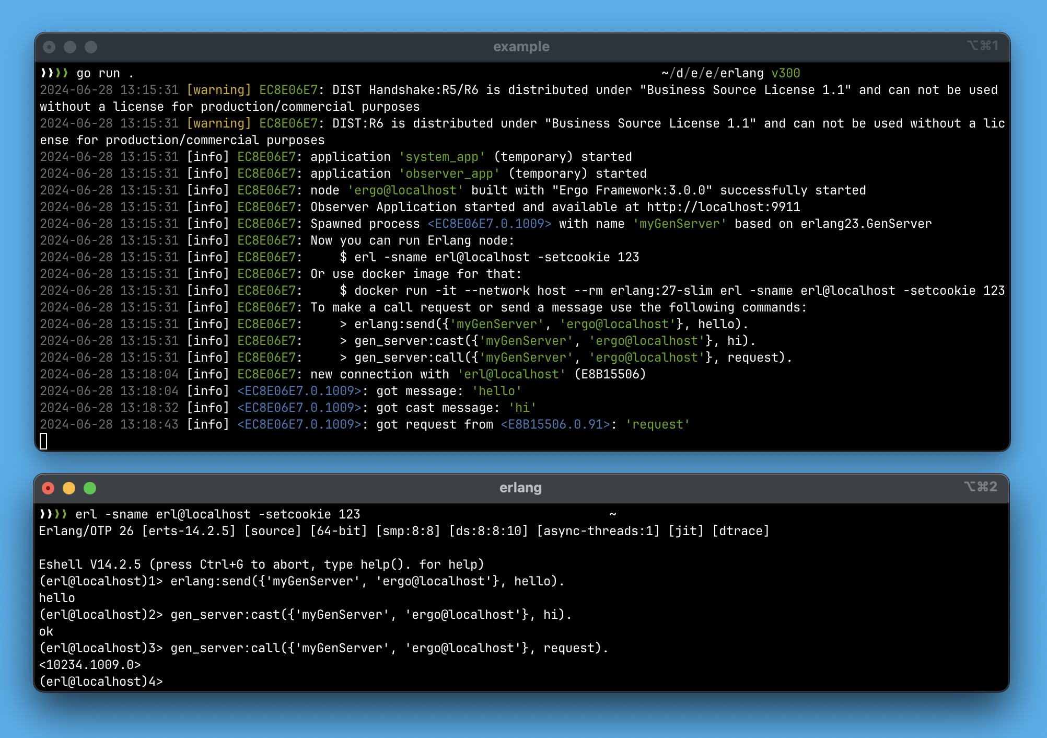The height and width of the screenshot is (738, 1047).
Task: Open the http://localhost:9911 Observer URL
Action: 723,207
